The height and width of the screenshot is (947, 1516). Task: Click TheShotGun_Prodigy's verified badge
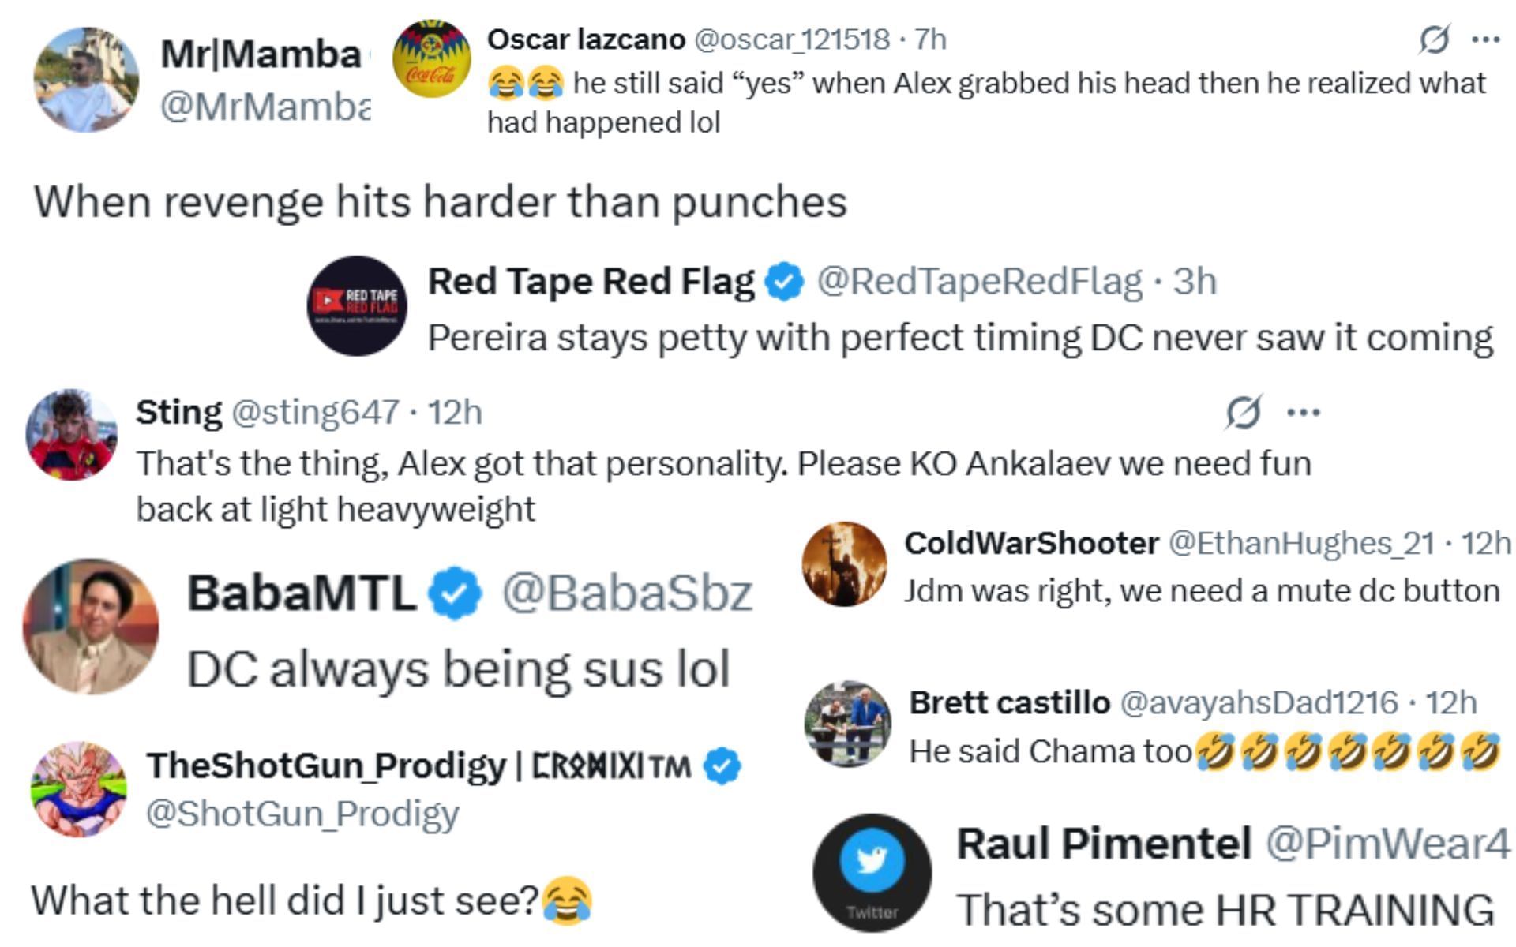click(x=722, y=765)
